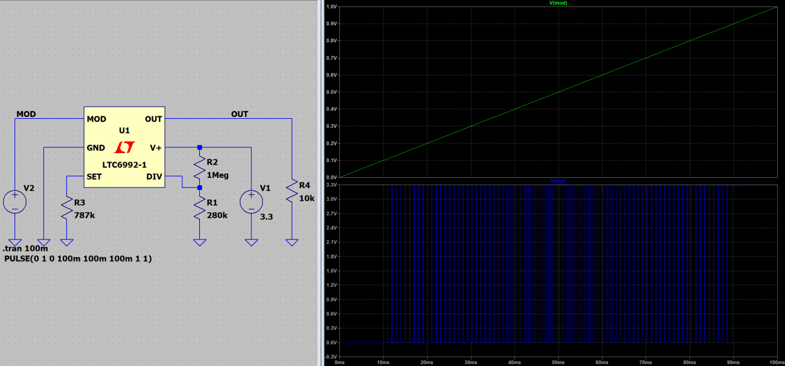Click the ground symbol below R3
Image resolution: width=785 pixels, height=366 pixels.
66,241
